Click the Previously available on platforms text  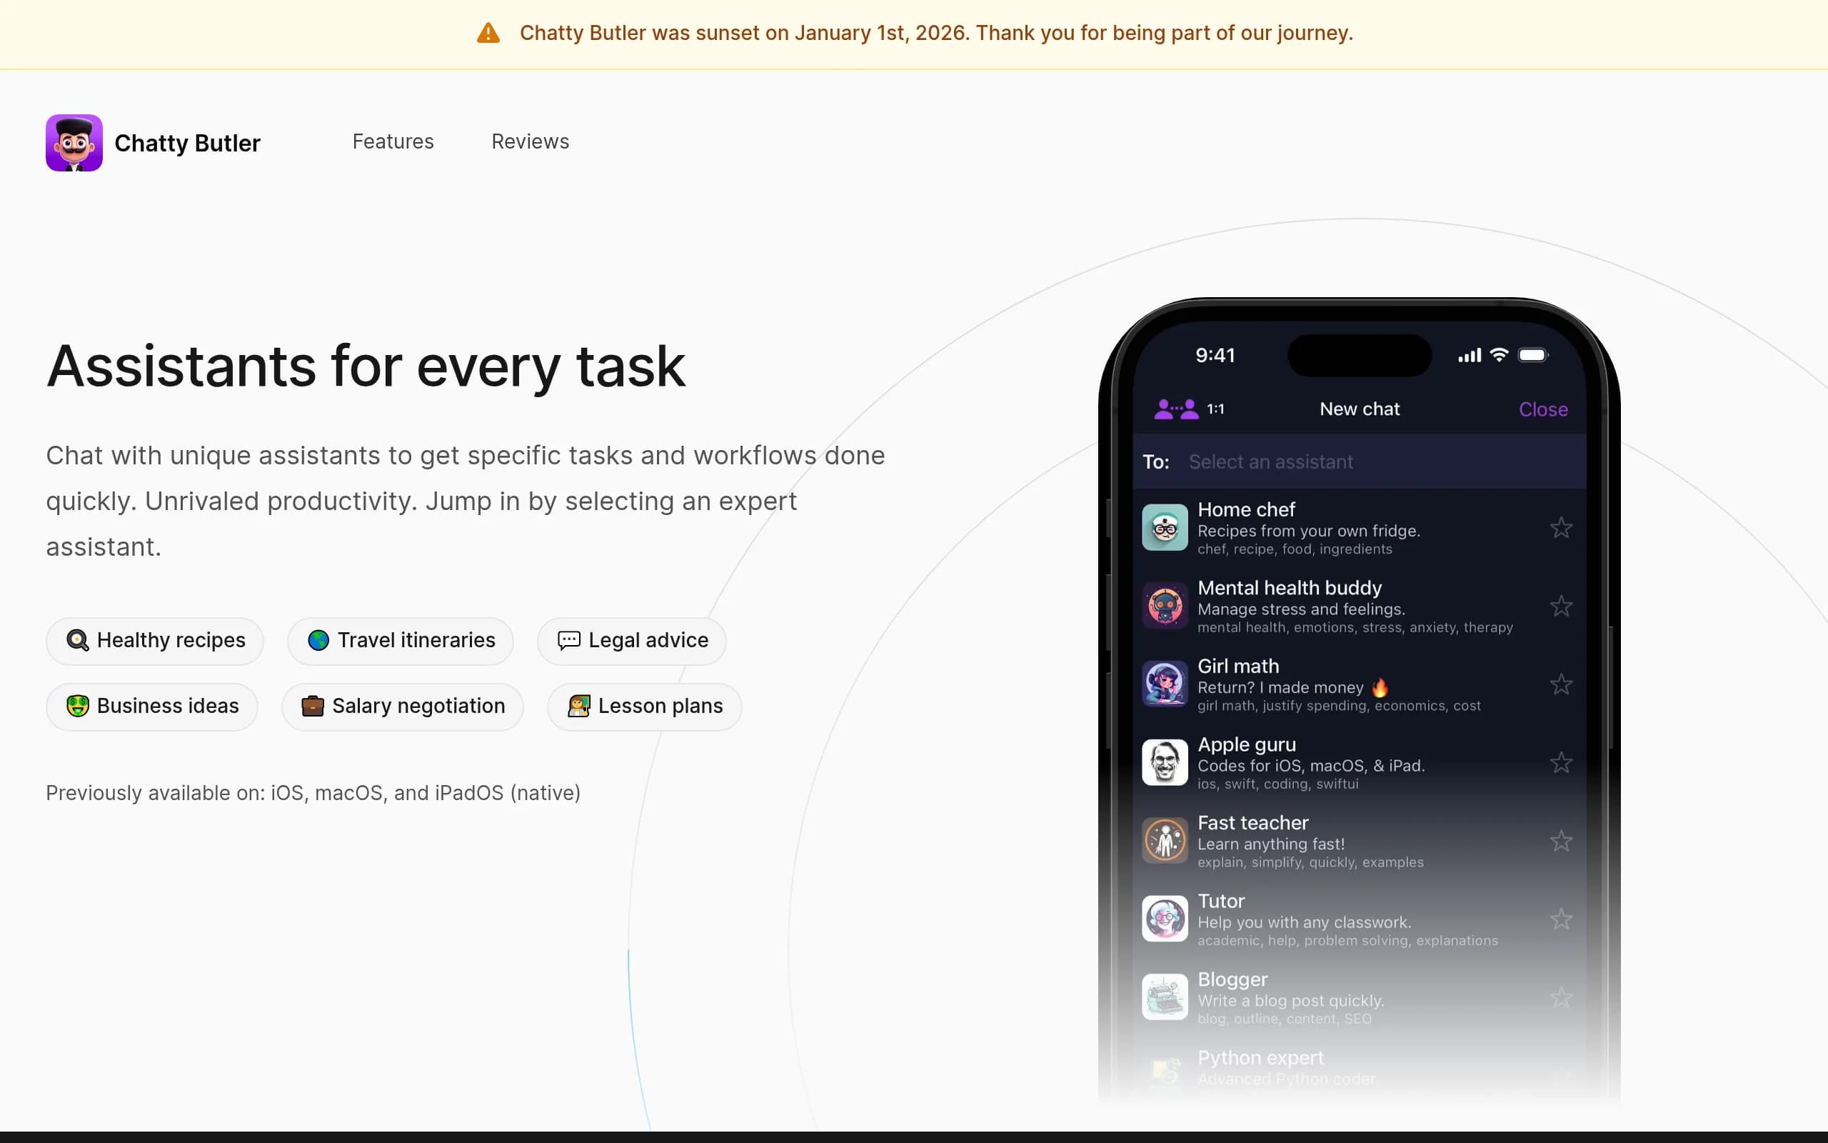[313, 793]
